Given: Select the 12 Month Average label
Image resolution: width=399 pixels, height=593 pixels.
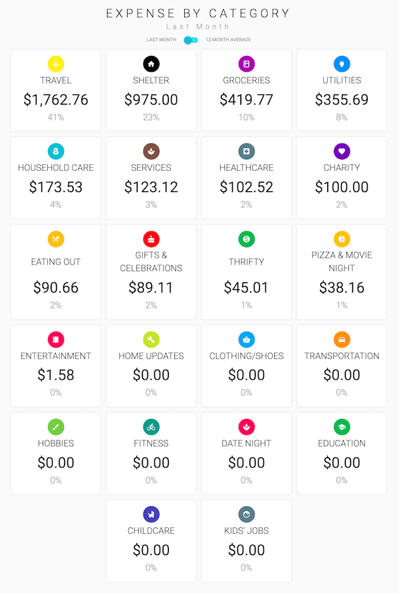Looking at the screenshot, I should [228, 40].
